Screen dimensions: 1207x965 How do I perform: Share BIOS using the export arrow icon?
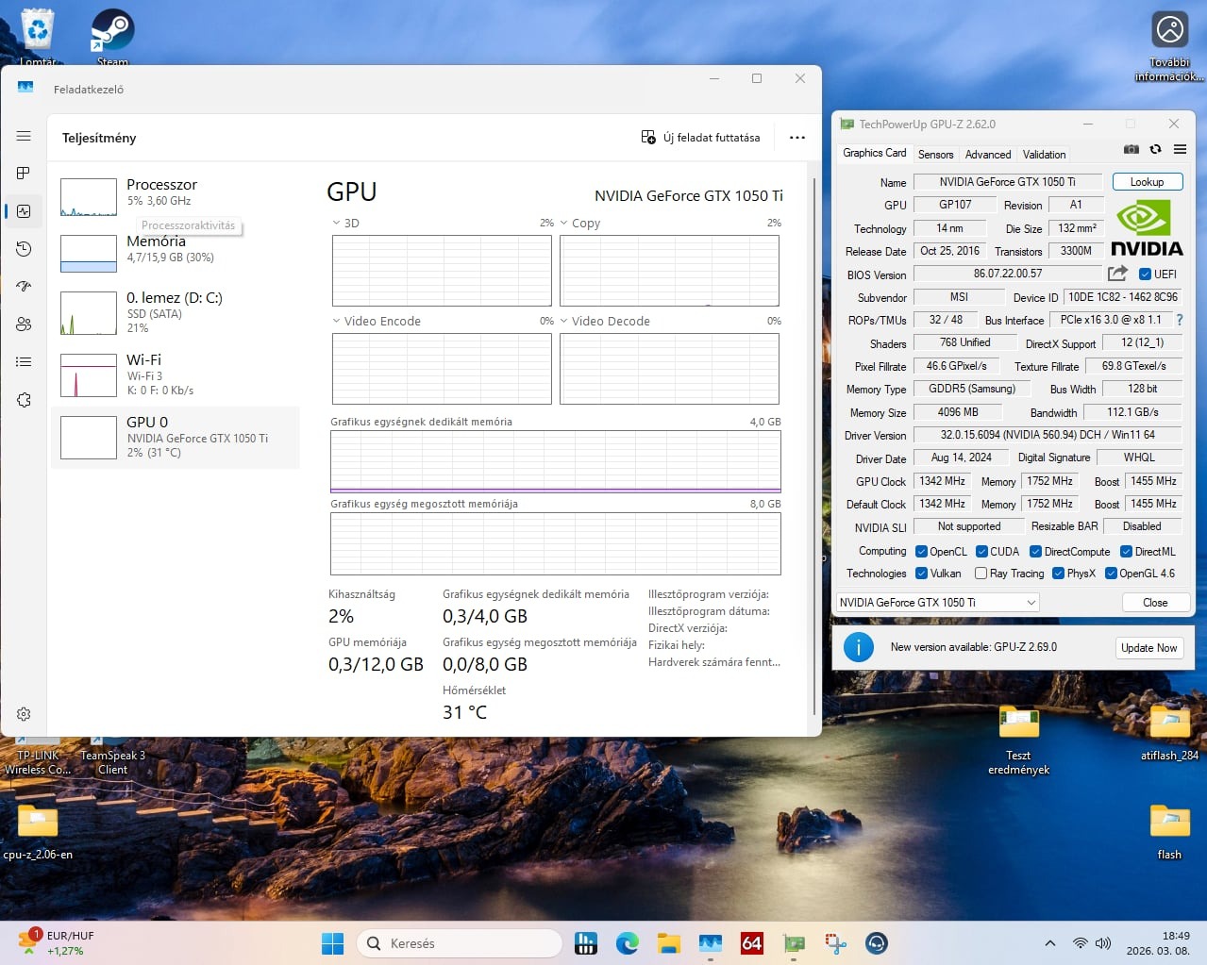1117,274
